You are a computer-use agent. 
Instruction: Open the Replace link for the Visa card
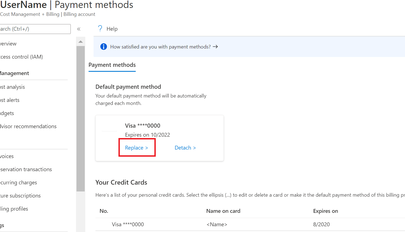click(137, 148)
